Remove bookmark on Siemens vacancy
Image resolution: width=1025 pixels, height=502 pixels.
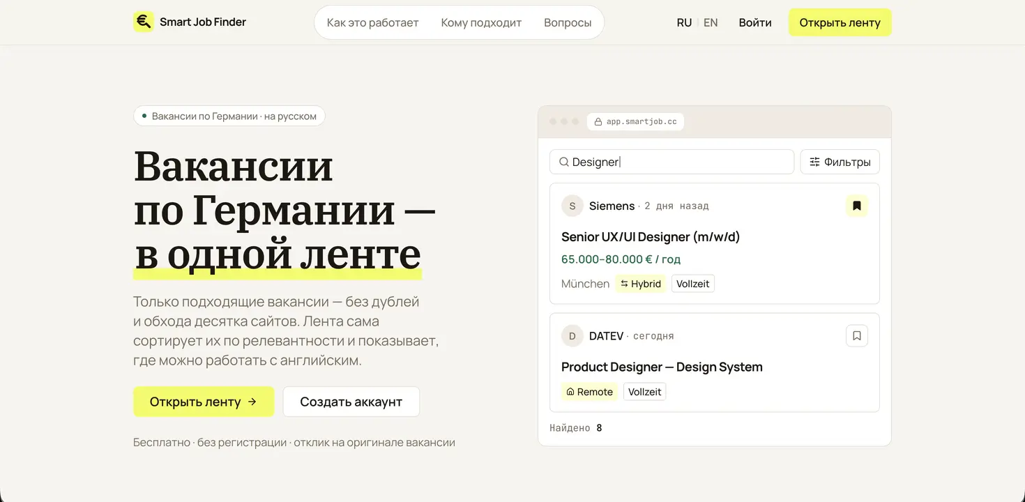tap(857, 206)
